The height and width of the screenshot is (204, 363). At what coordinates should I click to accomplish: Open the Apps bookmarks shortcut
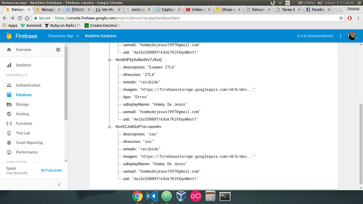pos(10,25)
